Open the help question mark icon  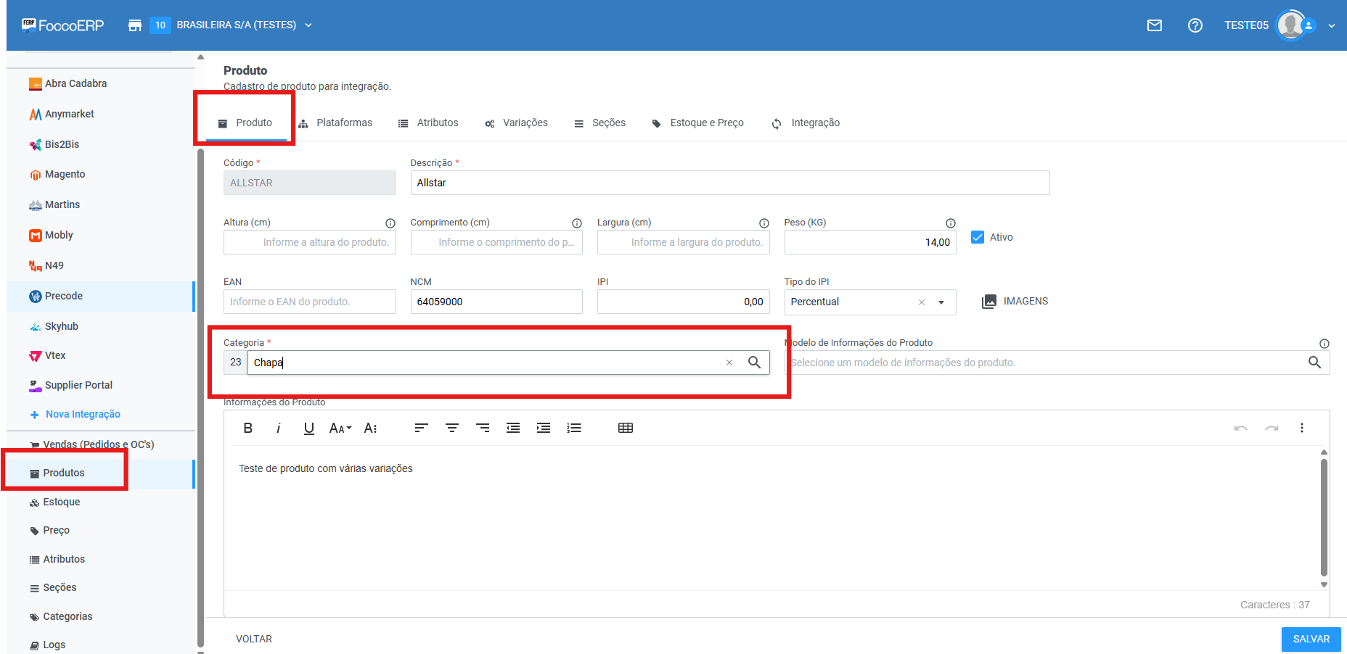point(1195,25)
